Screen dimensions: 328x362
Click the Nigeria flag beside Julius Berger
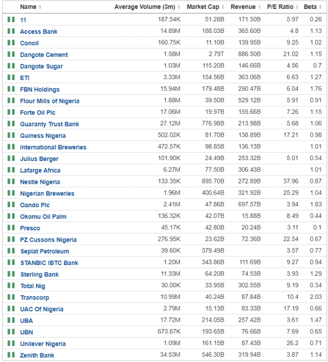point(11,158)
